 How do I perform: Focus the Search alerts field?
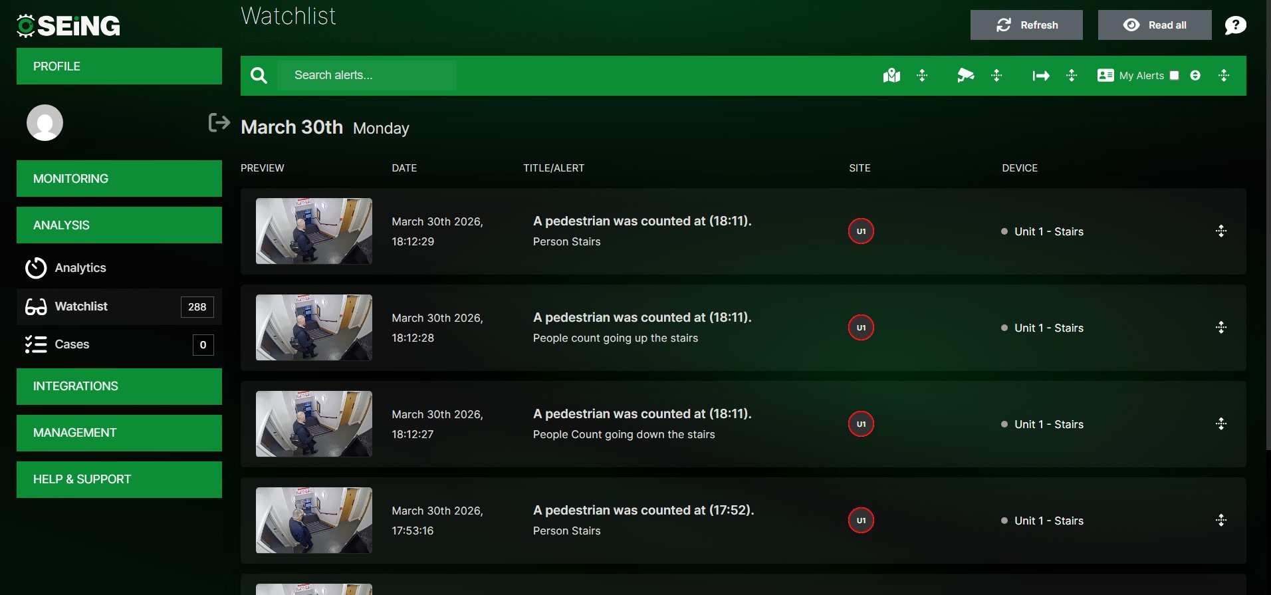point(367,76)
